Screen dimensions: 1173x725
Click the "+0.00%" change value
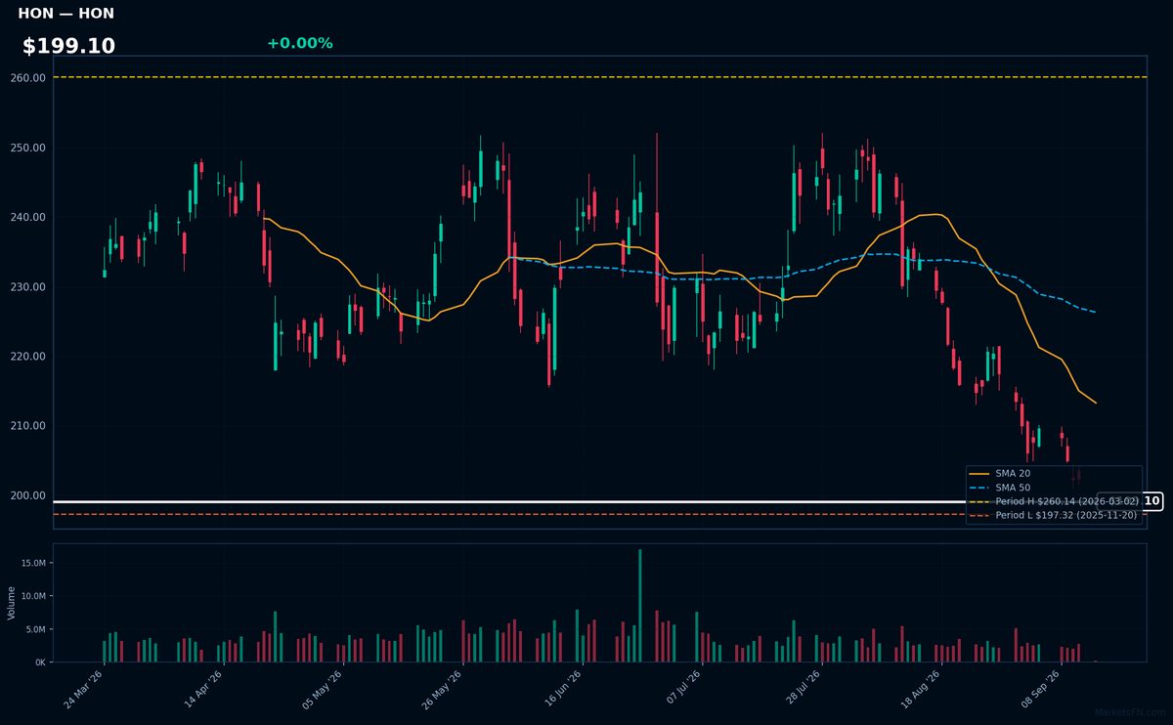[299, 43]
